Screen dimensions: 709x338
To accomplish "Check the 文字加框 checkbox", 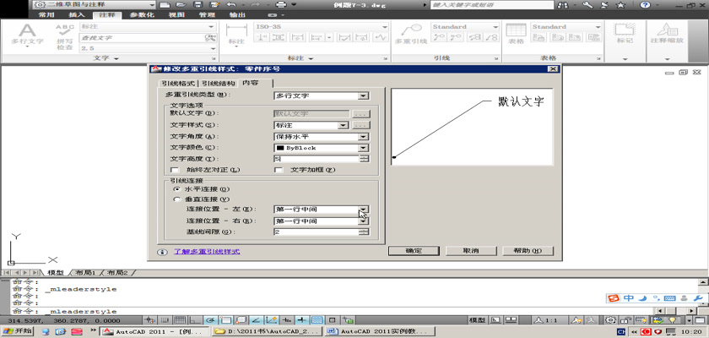I will (x=279, y=170).
